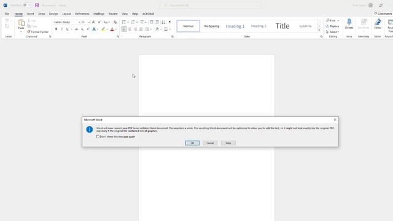Switch to the ACROBAT tab

(x=149, y=14)
